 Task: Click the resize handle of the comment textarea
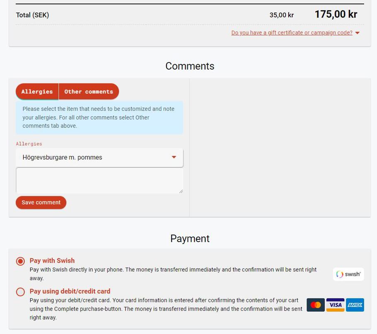pos(181,191)
